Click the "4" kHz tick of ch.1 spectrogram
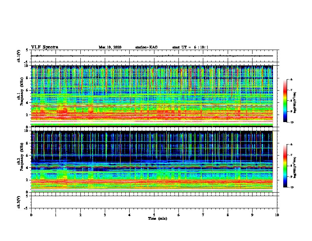The height and width of the screenshot is (241, 312). point(27,103)
